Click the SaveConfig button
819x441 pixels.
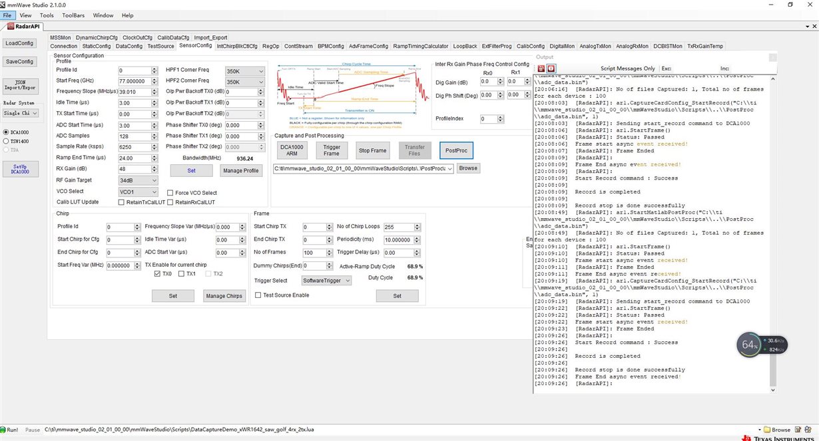pyautogui.click(x=19, y=62)
